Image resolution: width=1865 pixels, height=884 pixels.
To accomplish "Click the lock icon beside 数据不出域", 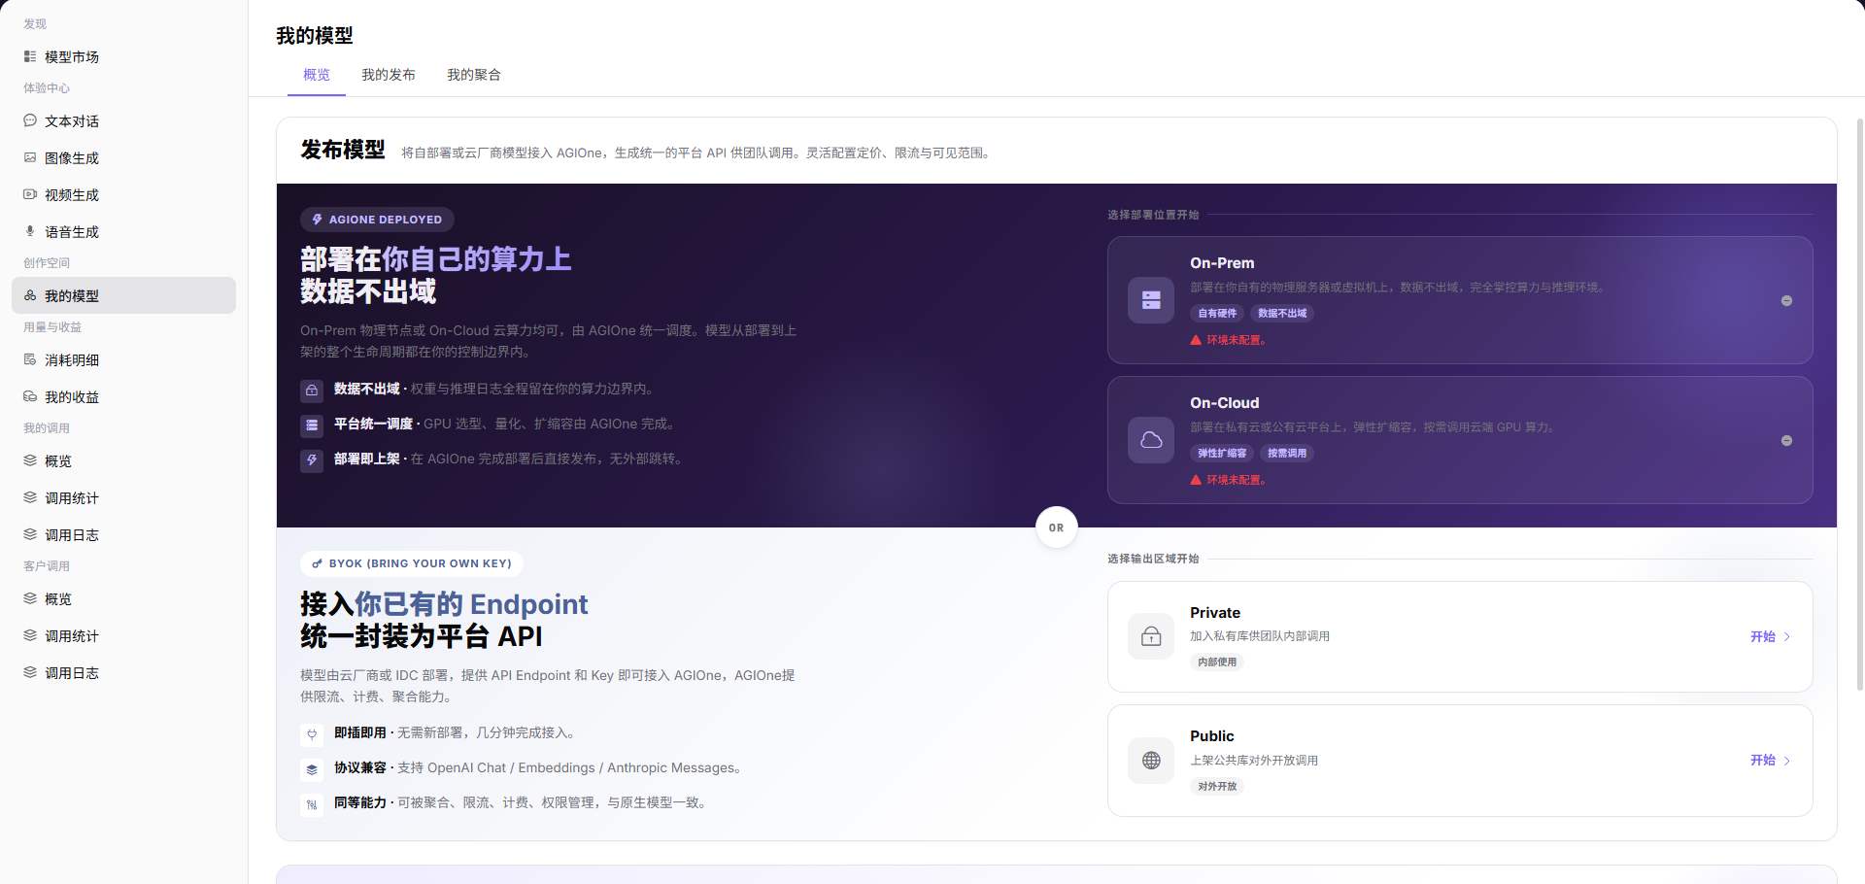I will click(x=312, y=391).
